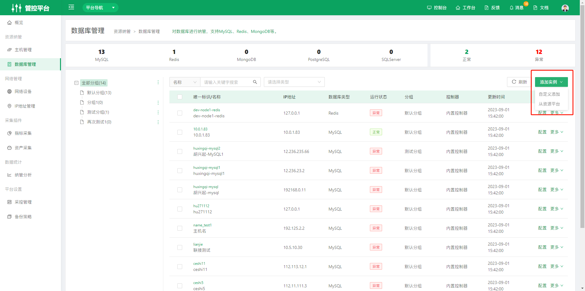Viewport: 585px width, 291px height.
Task: Click the 采控管理 sidebar icon
Action: point(9,202)
